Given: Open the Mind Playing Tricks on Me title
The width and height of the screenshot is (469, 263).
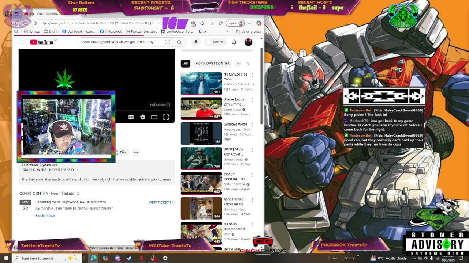Looking at the screenshot, I should tap(234, 202).
